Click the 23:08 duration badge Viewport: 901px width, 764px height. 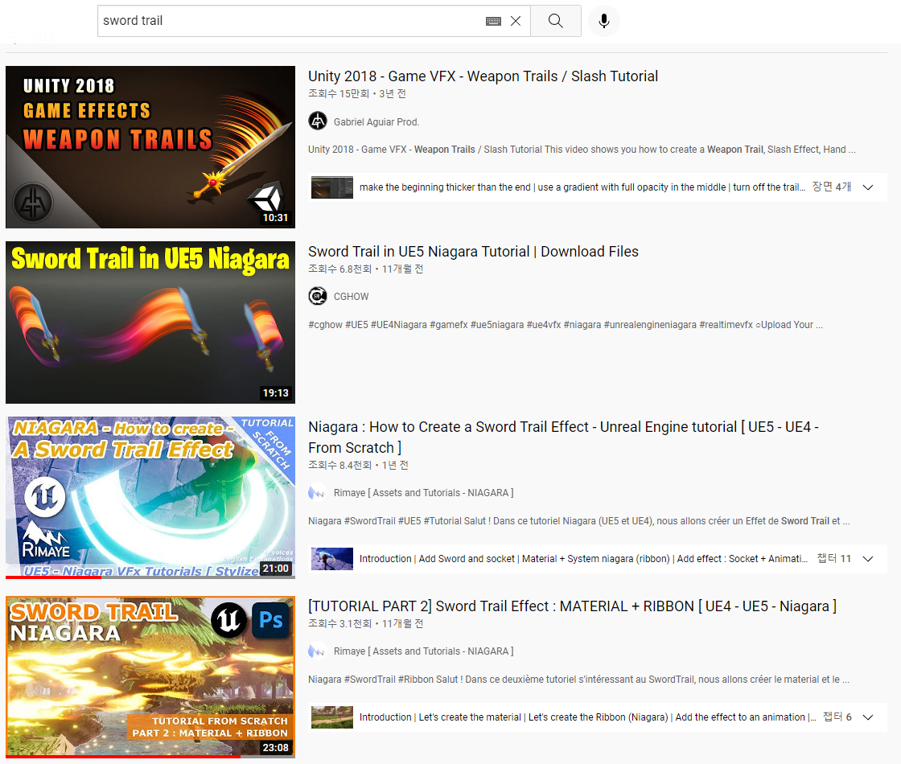[x=275, y=747]
